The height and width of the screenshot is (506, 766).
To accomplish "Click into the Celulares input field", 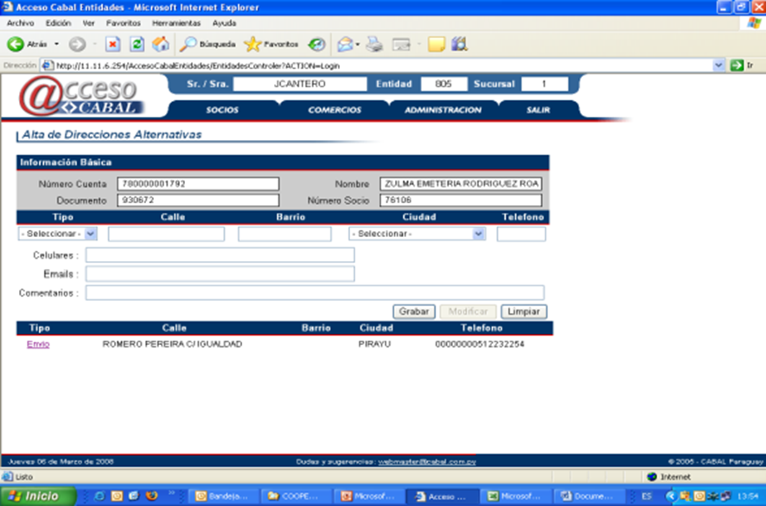I will coord(220,255).
